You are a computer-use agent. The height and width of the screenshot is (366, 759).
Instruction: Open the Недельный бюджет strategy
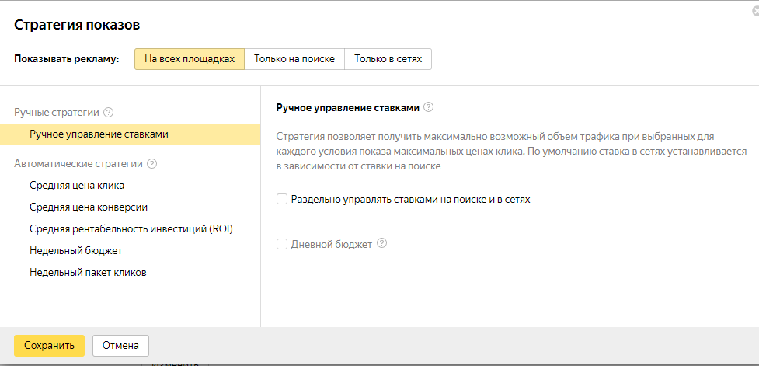tap(76, 250)
